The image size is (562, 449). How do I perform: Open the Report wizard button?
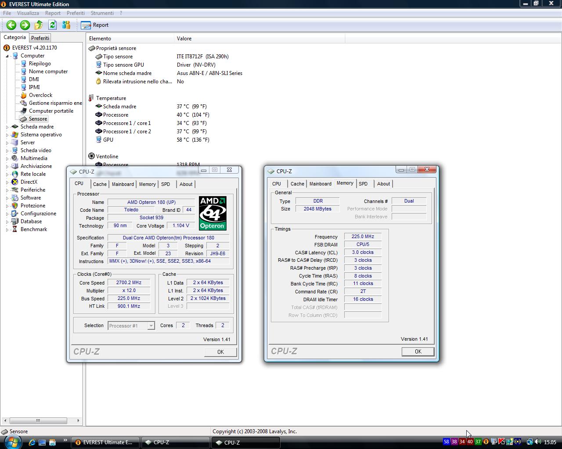[95, 25]
